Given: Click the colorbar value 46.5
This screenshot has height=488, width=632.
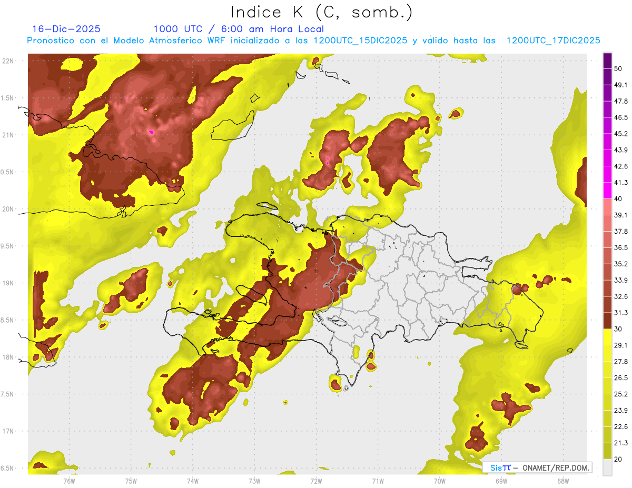Looking at the screenshot, I should coord(621,117).
